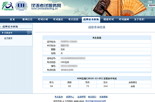The image size is (155, 102).
Task: Click the 写作 column header
Action: click(x=87, y=82)
